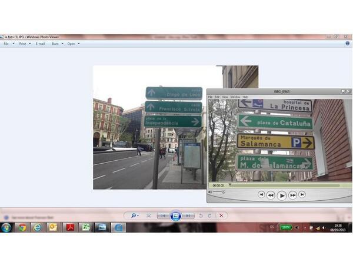This screenshot has width=353, height=265.
Task: Open Edit menu in IMG_9961 player
Action: pos(217,97)
